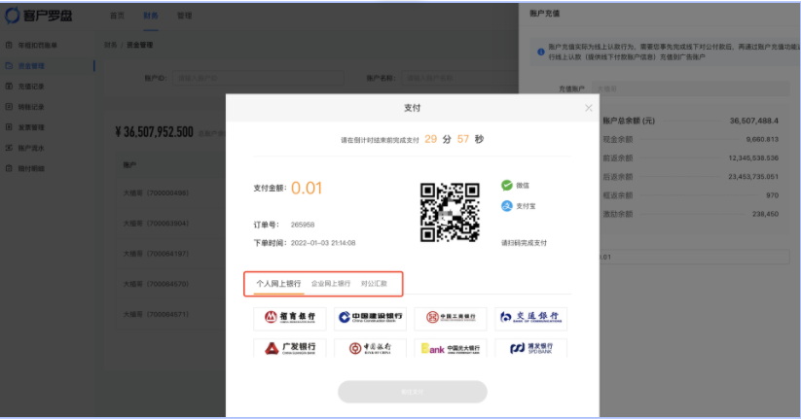Click account row 大格哥 (700064571)

point(156,314)
